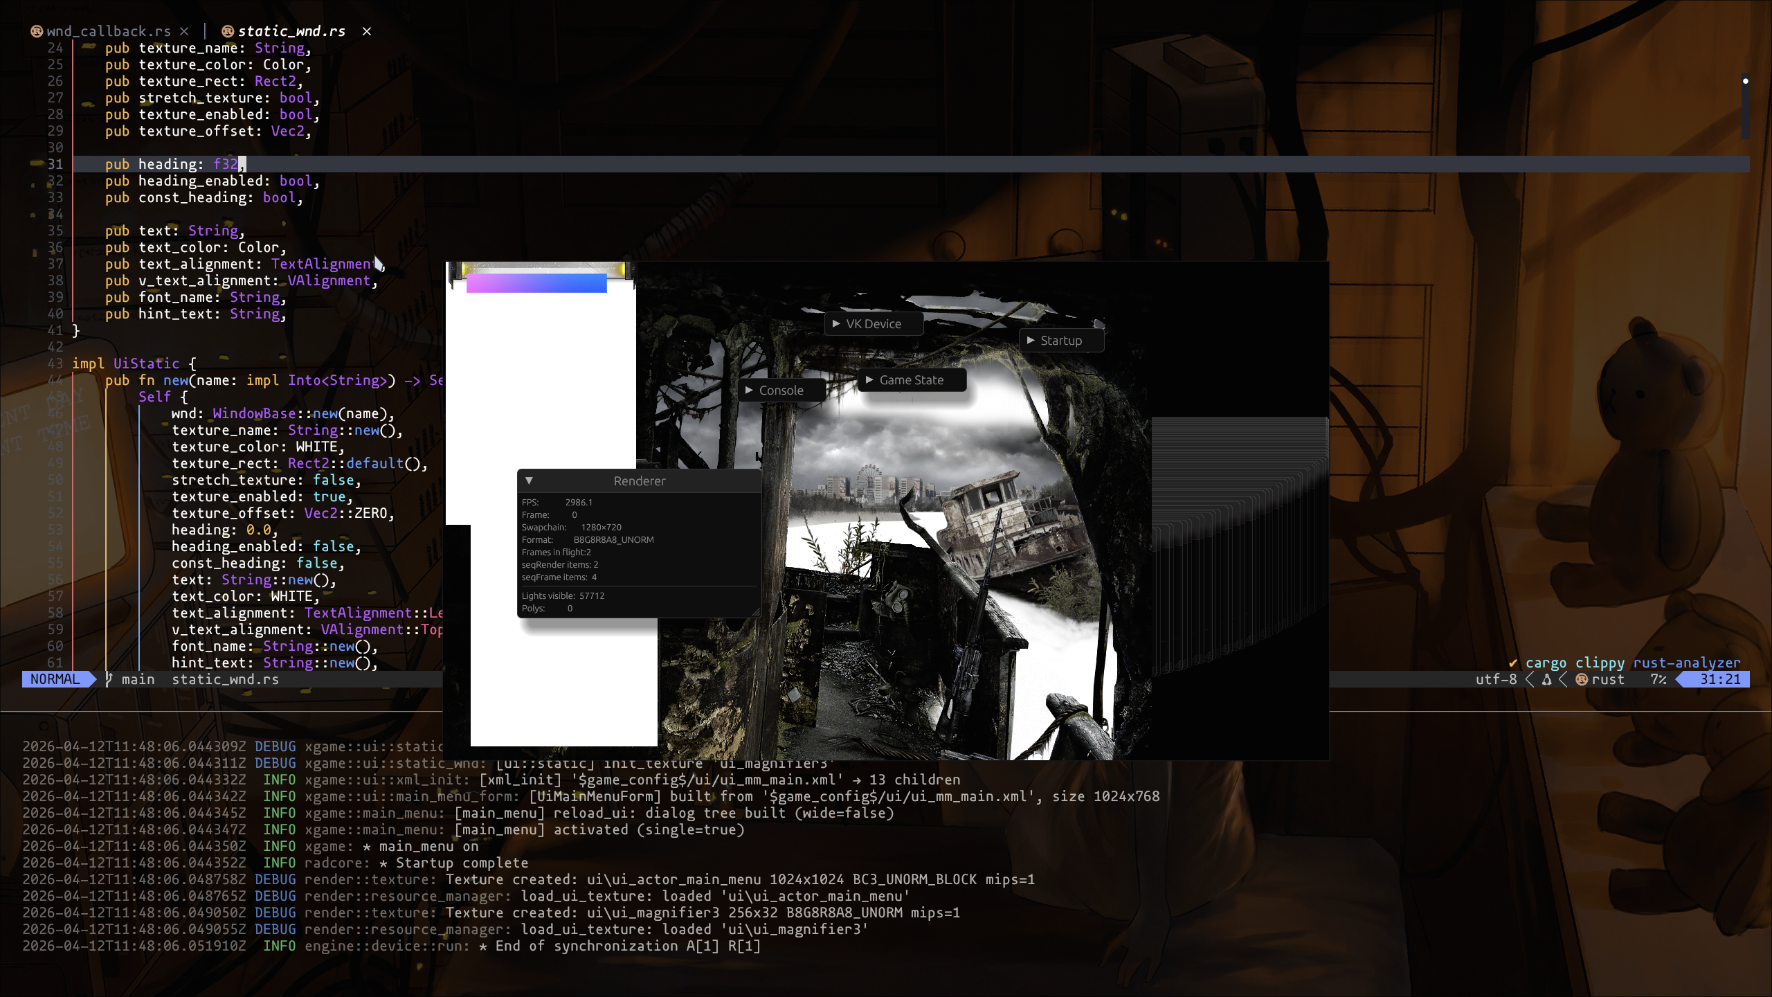Click the checkmark icon before cargo clippy
Screen dimensions: 1772x997
coord(1513,663)
